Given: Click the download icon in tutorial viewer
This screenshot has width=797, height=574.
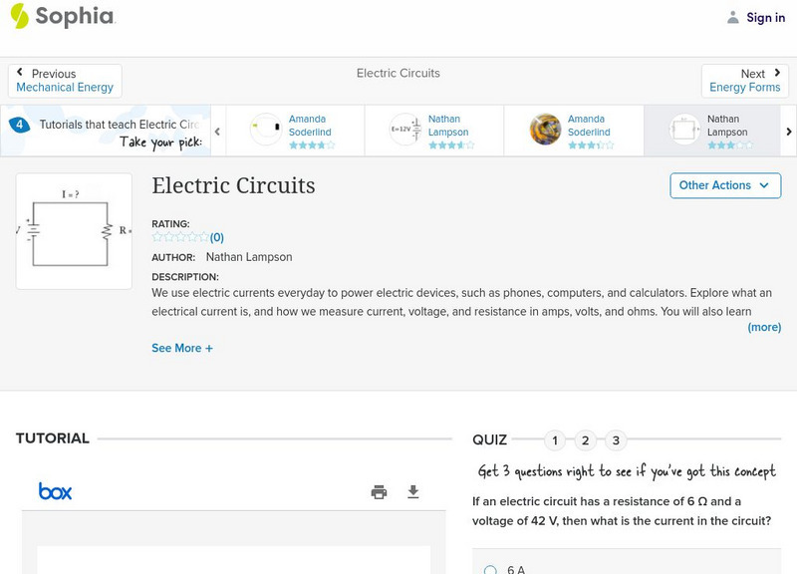Looking at the screenshot, I should click(x=413, y=491).
